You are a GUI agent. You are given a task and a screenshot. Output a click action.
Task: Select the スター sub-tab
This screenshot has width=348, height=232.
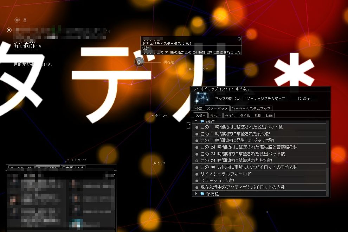point(200,115)
